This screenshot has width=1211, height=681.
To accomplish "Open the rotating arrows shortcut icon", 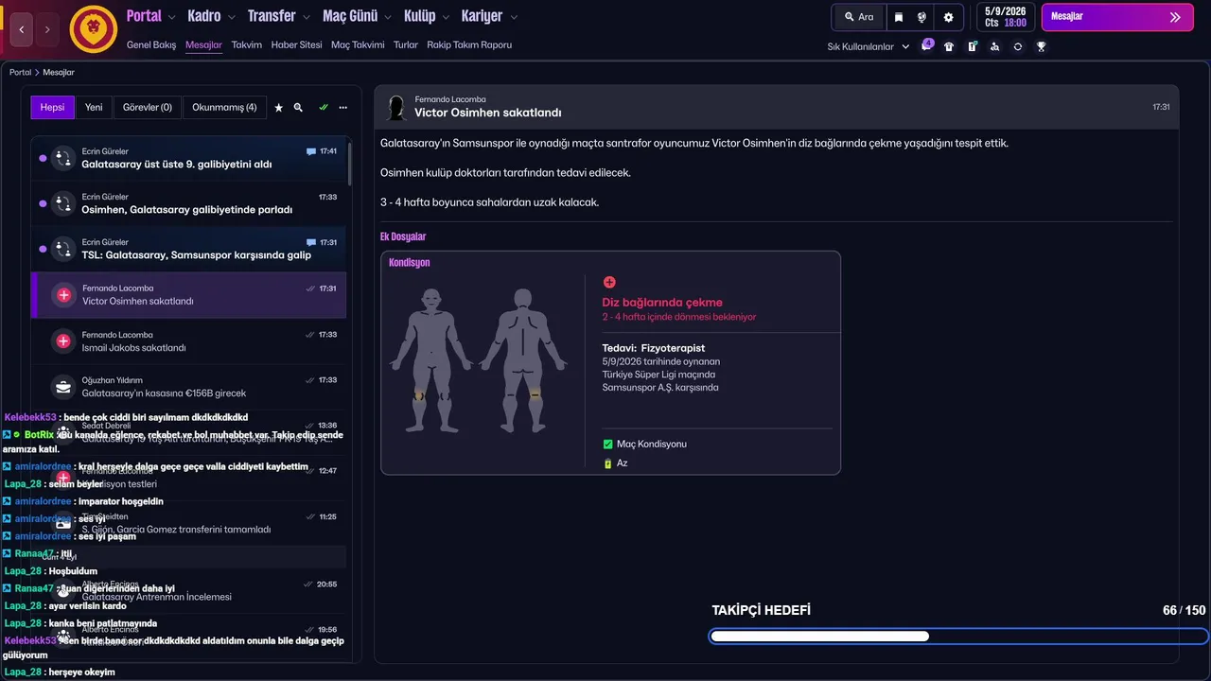I will point(1018,46).
